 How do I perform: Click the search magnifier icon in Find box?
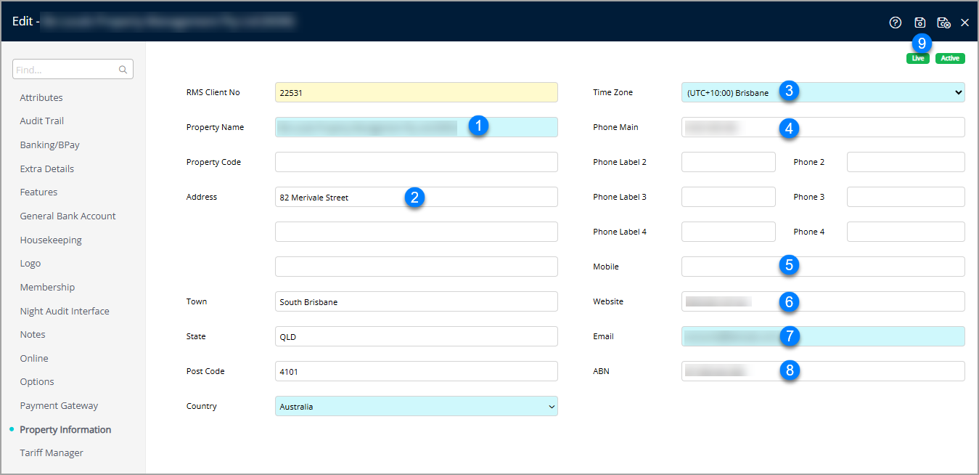coord(123,70)
